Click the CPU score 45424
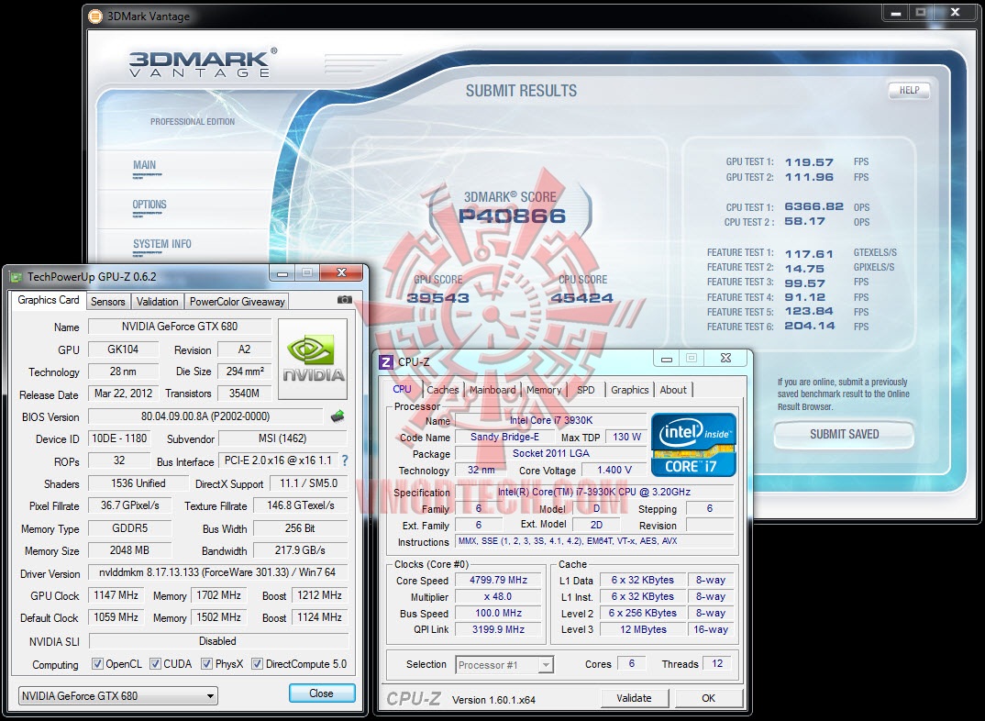This screenshot has width=985, height=721. [582, 298]
